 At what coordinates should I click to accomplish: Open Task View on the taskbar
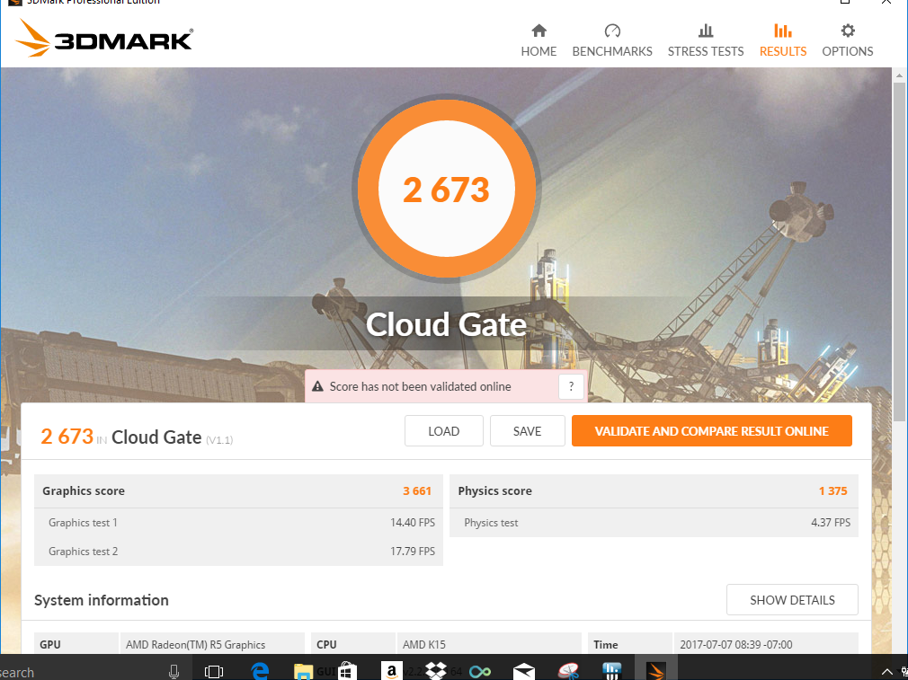(x=214, y=671)
